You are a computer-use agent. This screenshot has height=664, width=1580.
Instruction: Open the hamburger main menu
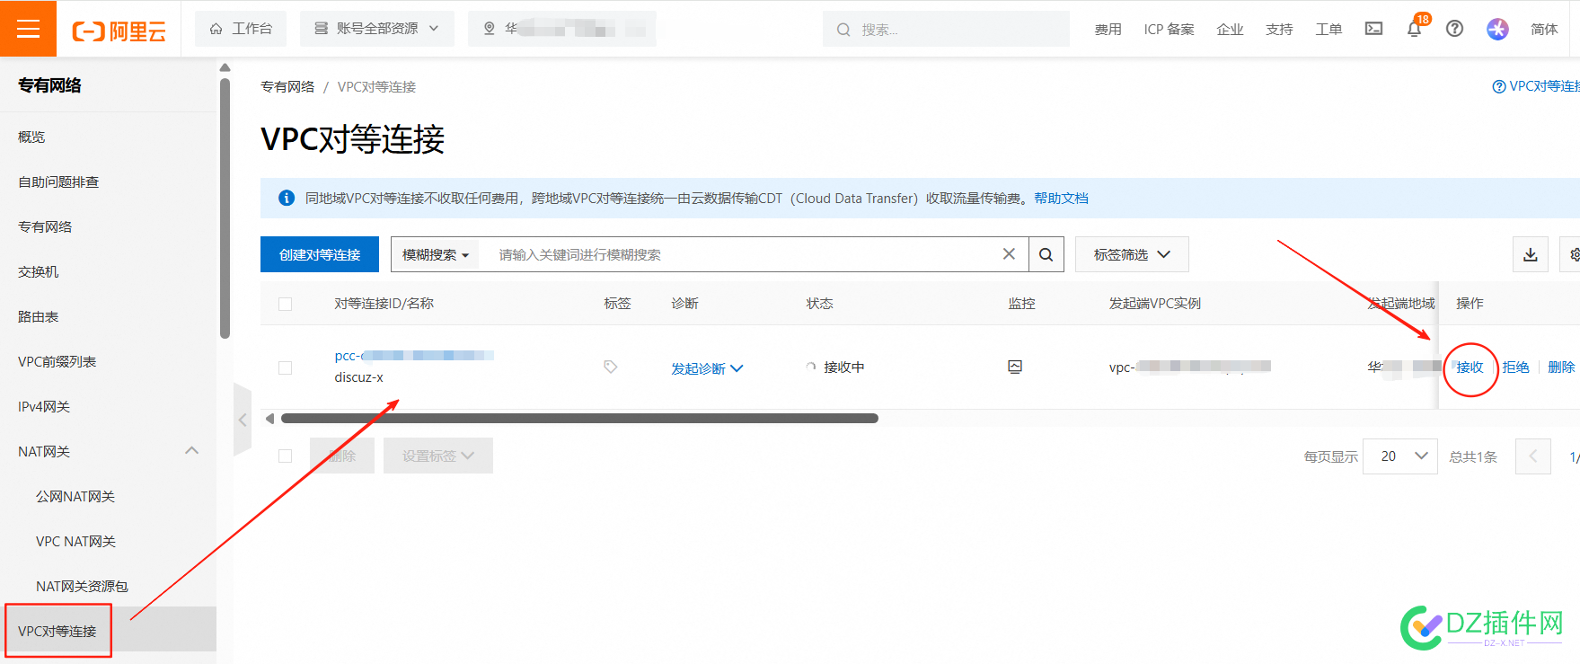coord(28,29)
